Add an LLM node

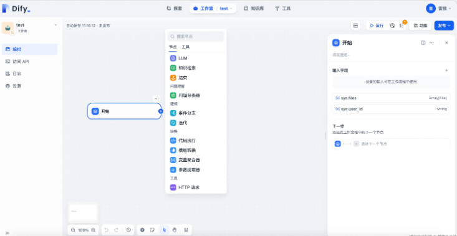pyautogui.click(x=196, y=58)
